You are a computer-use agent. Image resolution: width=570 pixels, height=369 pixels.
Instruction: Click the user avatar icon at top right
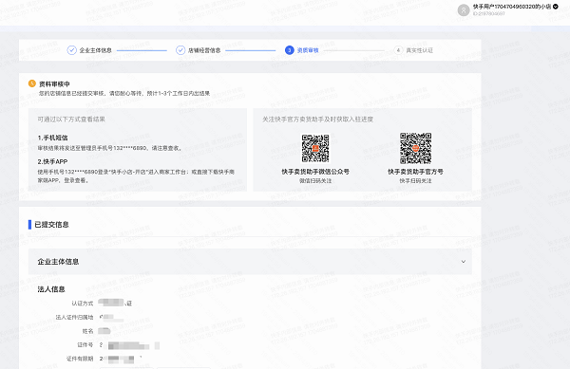464,10
